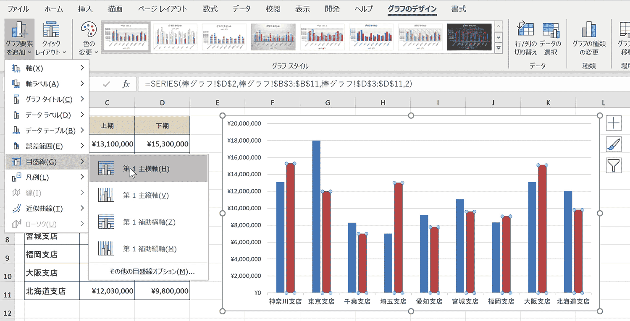The image size is (630, 321).
Task: Click the 目盛線(G) menu item
Action: coord(47,162)
